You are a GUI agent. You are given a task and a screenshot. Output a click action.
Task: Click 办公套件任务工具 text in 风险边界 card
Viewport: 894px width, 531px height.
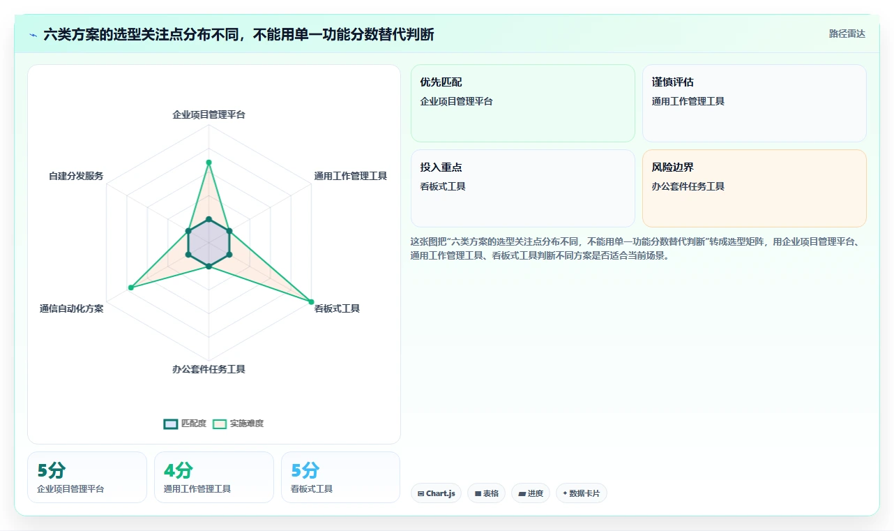(688, 186)
